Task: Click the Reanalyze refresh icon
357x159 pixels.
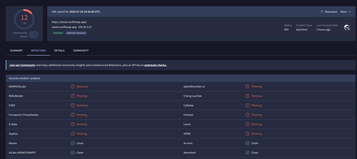Action: pyautogui.click(x=322, y=12)
